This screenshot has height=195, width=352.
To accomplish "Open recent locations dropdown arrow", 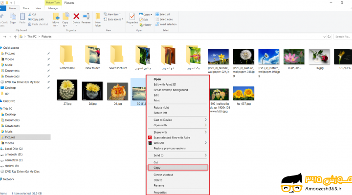I will pos(10,37).
